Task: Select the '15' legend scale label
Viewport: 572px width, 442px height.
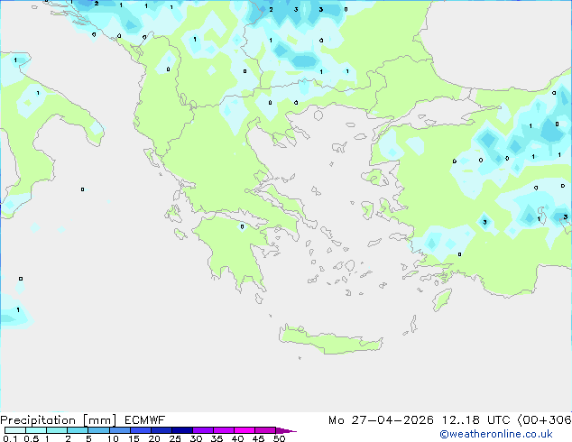Action: point(134,438)
